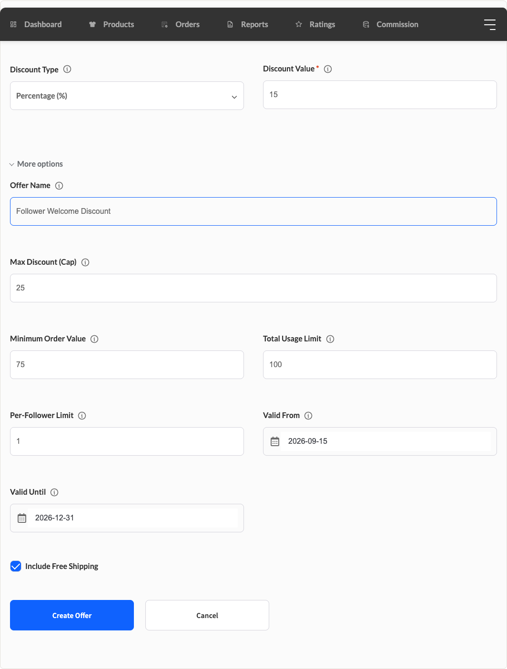Open the Discount Type dropdown
Viewport: 507px width, 669px height.
pos(127,96)
